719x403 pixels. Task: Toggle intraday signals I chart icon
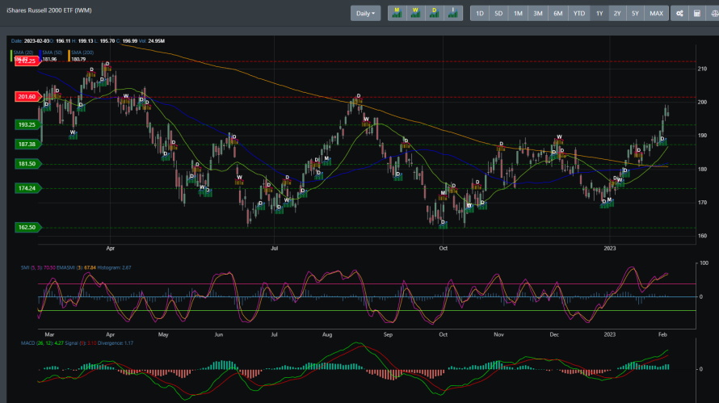coord(453,13)
